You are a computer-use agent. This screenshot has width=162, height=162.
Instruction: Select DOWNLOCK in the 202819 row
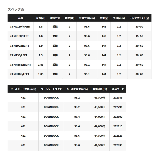tap(51, 126)
